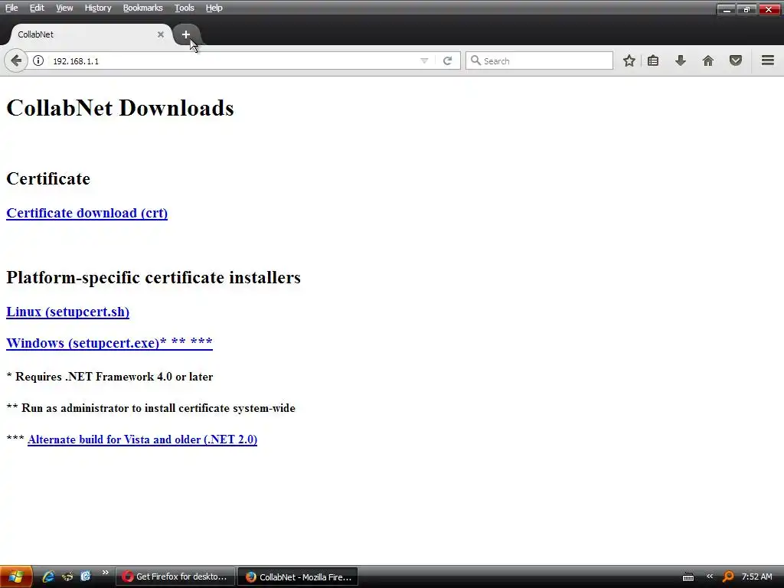The height and width of the screenshot is (588, 784).
Task: Open the Windows (setupcert.exe) link
Action: 109,343
